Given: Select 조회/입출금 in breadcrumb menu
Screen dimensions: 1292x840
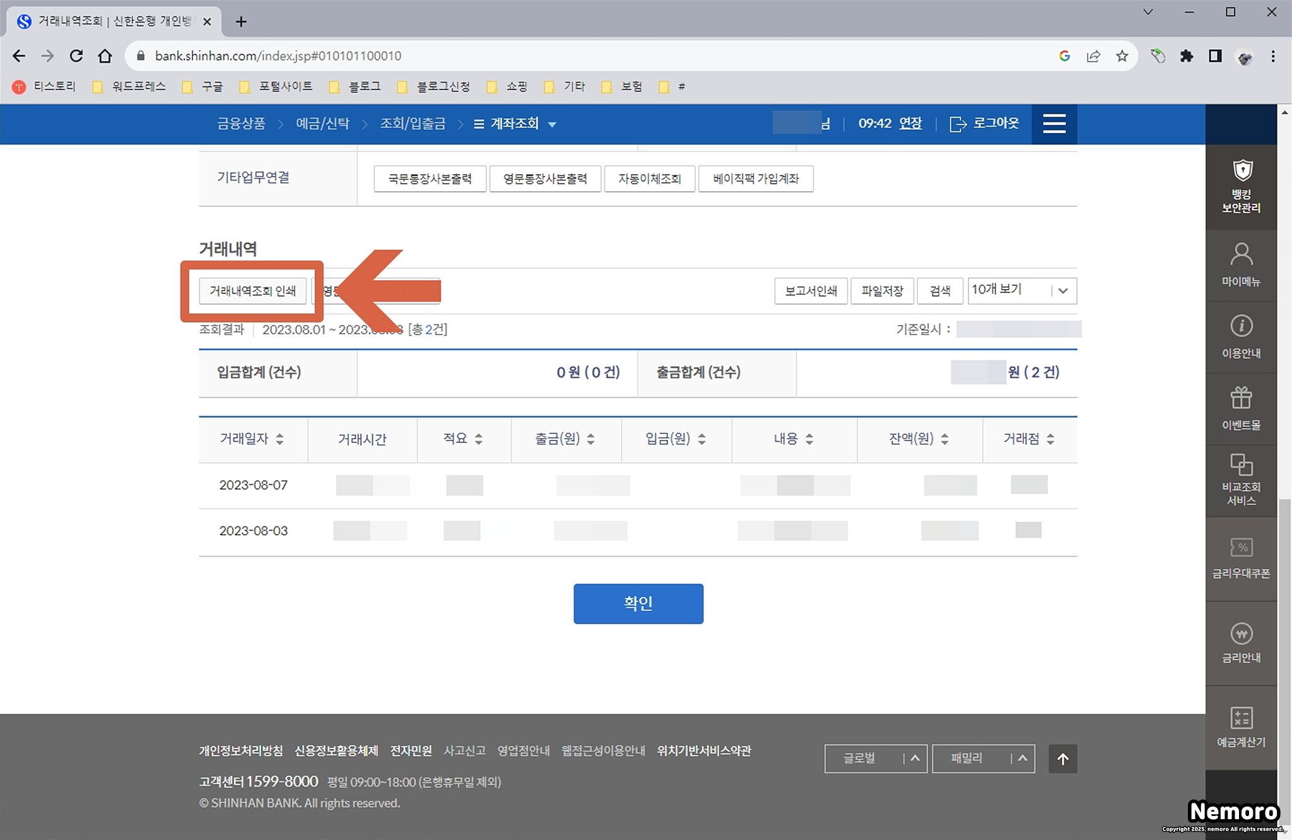Looking at the screenshot, I should 413,124.
